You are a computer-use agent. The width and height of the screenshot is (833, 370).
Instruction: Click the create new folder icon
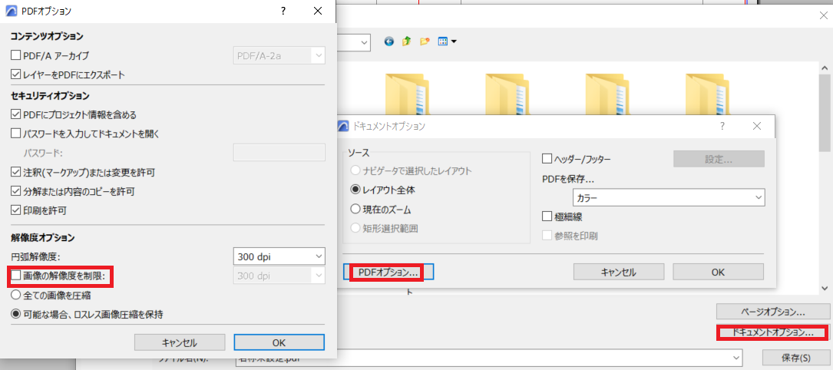pos(425,41)
